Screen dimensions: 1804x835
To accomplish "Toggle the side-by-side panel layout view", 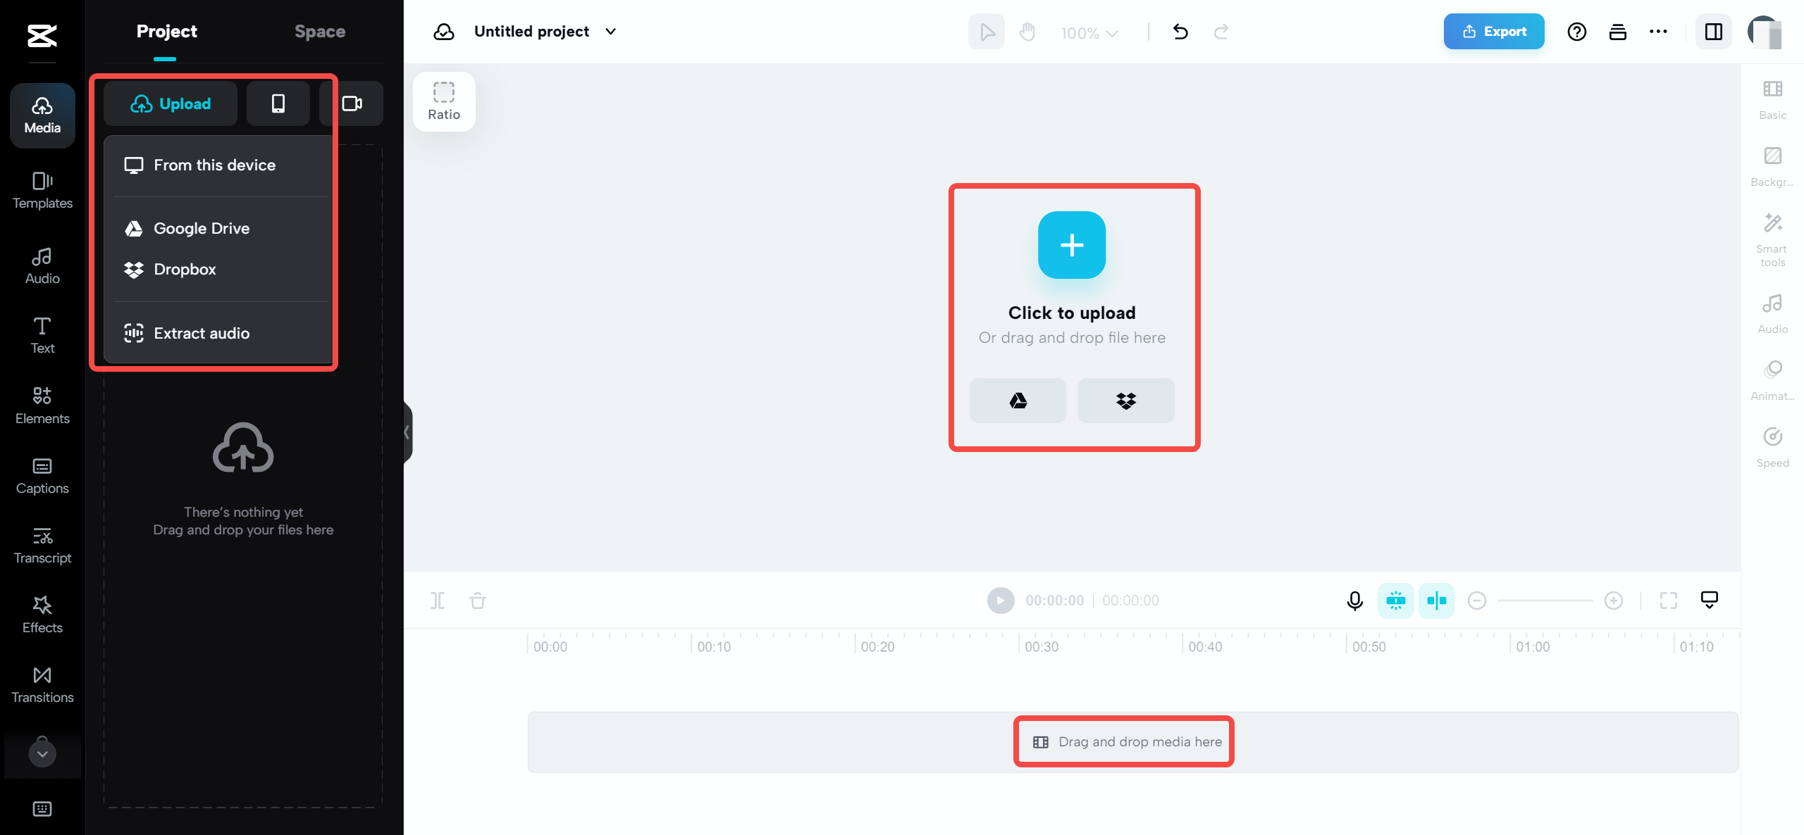I will click(1714, 31).
